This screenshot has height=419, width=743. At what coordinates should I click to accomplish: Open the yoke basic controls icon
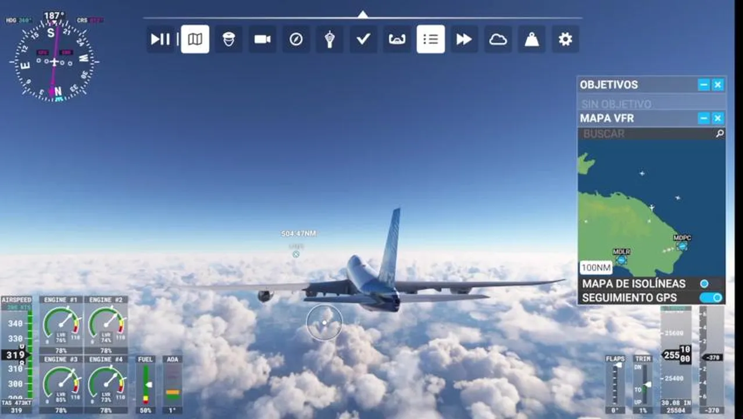click(396, 39)
